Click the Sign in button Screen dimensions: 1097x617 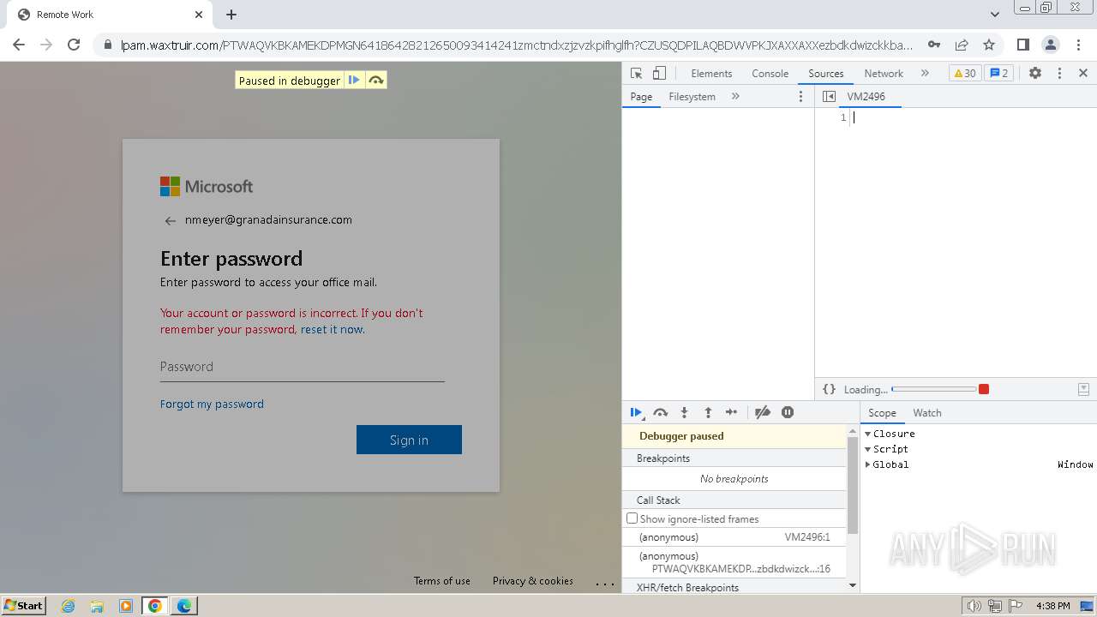pyautogui.click(x=409, y=440)
